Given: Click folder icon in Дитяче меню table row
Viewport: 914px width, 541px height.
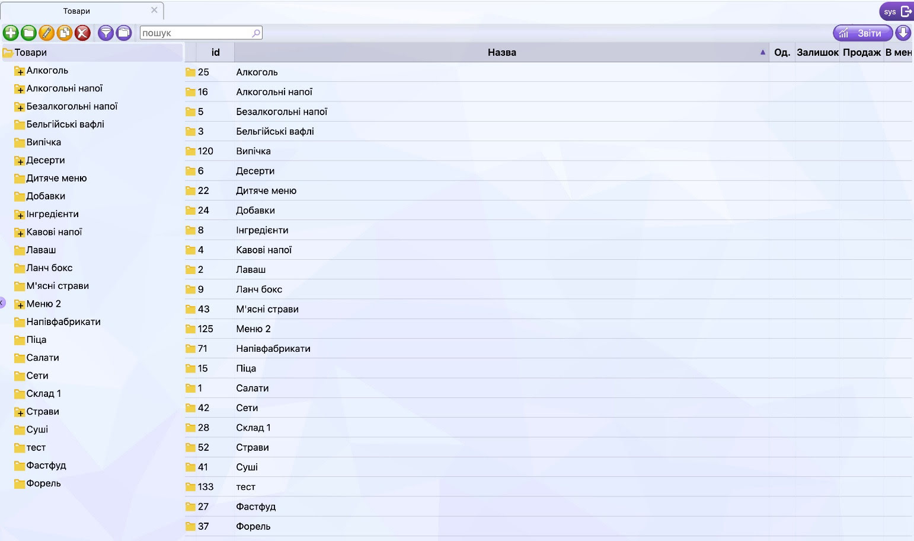Looking at the screenshot, I should pyautogui.click(x=190, y=191).
